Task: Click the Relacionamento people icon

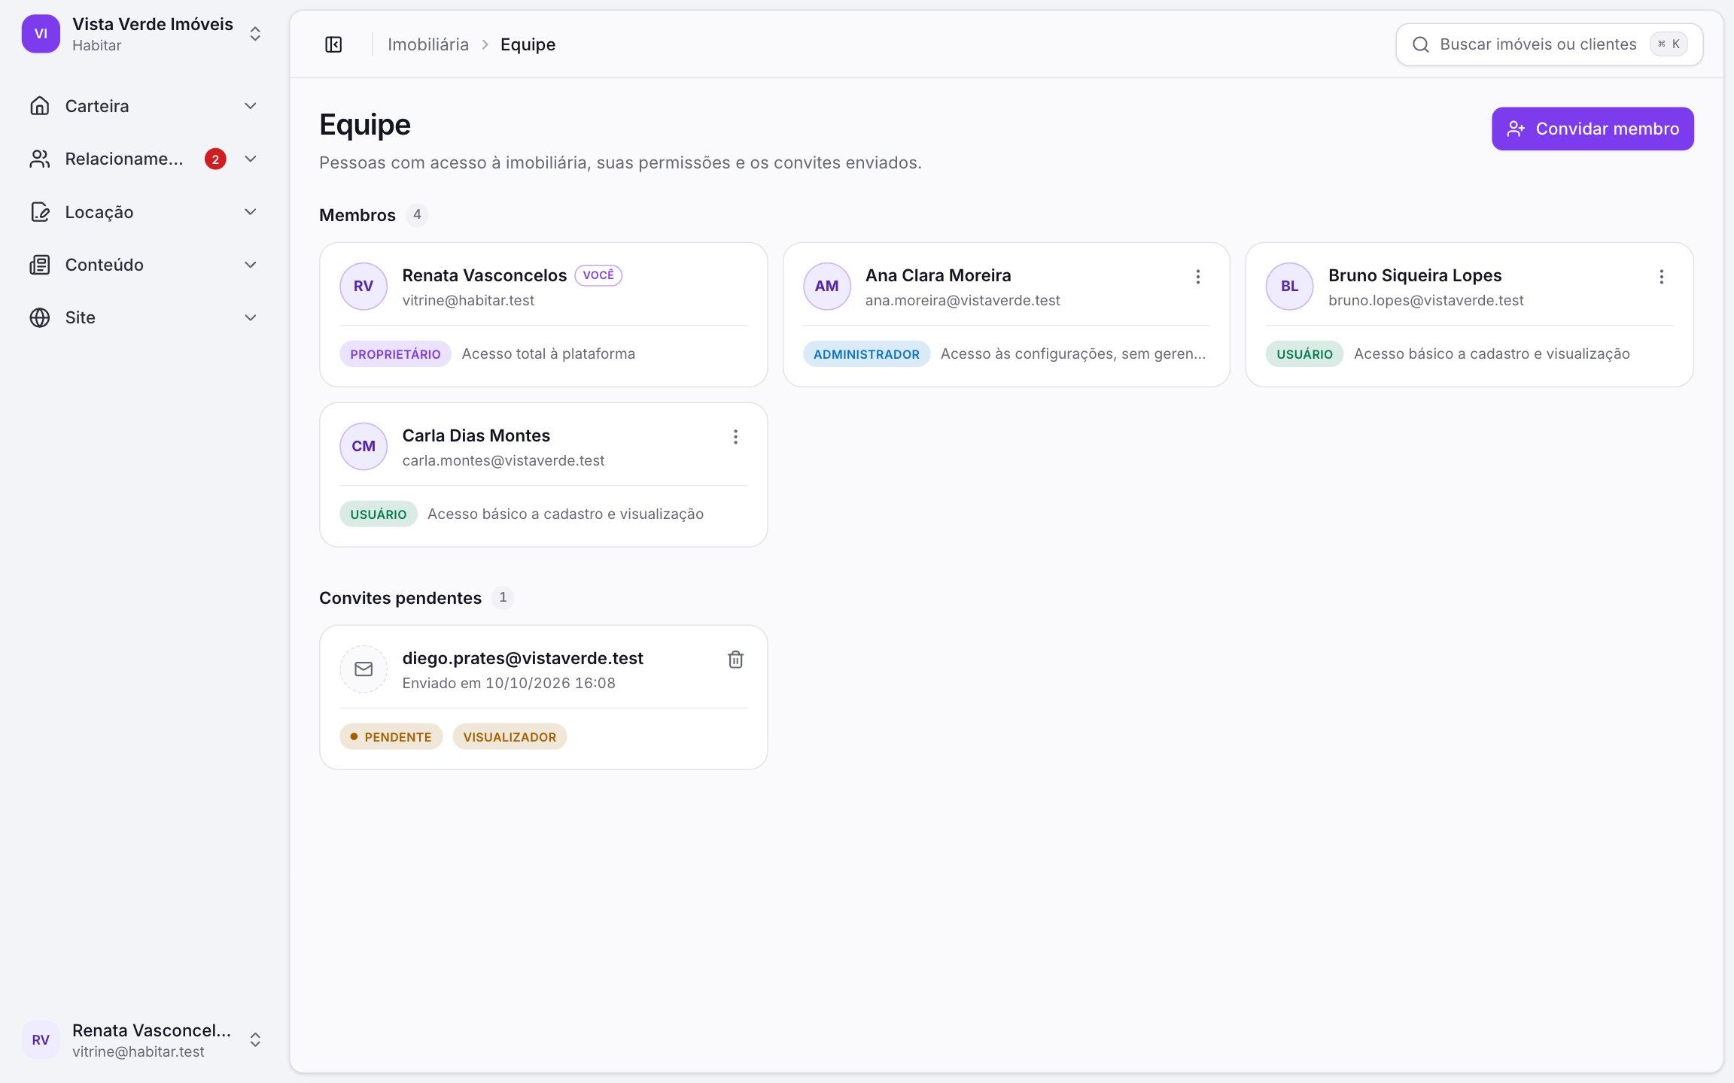Action: (40, 159)
